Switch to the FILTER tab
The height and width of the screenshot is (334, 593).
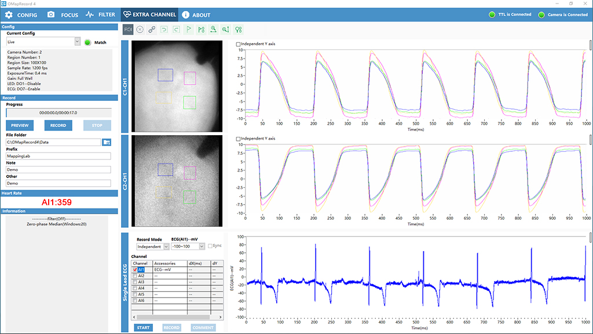101,14
